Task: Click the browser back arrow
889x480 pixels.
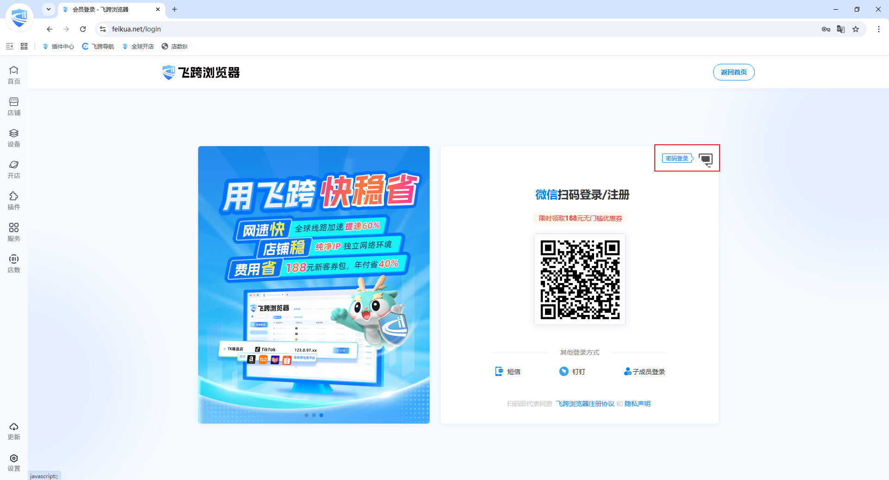Action: pos(50,29)
